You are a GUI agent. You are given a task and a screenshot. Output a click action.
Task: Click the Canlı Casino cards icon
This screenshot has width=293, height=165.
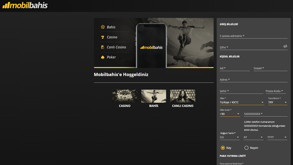[x=103, y=47]
